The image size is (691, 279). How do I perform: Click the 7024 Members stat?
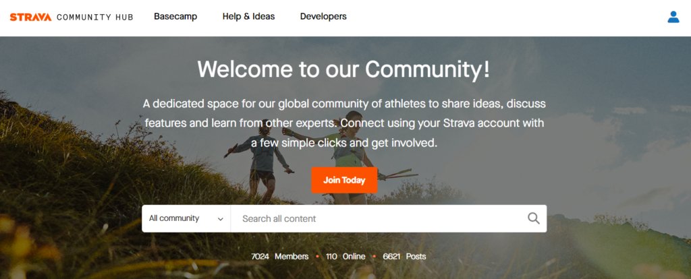click(280, 256)
